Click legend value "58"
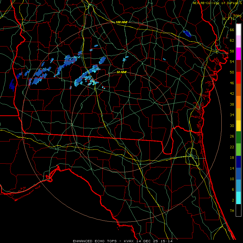243x243 pixels. click(232, 51)
